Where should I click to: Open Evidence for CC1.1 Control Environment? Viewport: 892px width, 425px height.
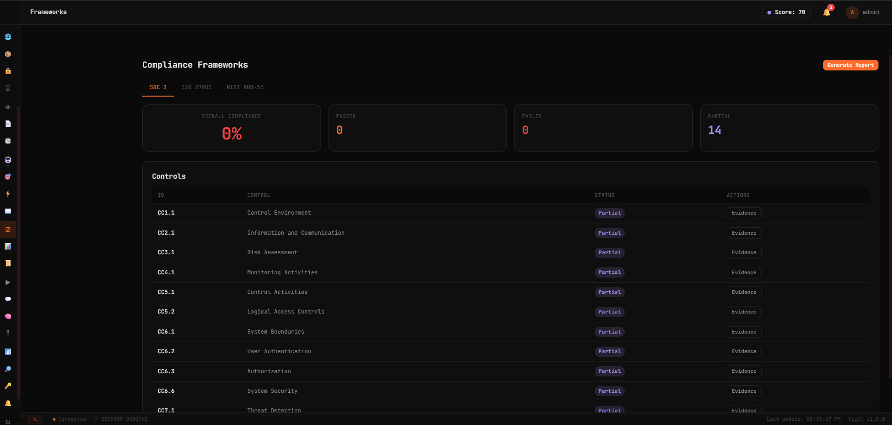(744, 213)
